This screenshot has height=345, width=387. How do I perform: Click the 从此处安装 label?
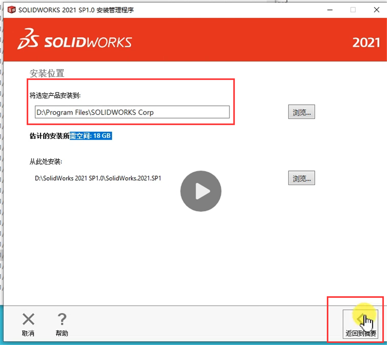(46, 161)
